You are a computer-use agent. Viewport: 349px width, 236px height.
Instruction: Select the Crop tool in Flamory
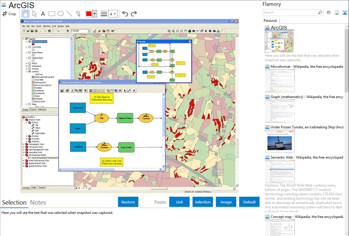point(9,14)
